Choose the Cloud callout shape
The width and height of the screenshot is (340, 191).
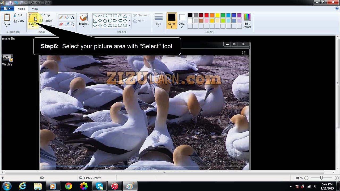pos(125,25)
